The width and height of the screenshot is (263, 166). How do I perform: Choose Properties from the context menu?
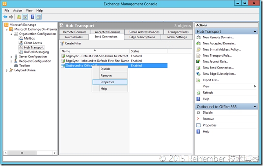(110, 82)
